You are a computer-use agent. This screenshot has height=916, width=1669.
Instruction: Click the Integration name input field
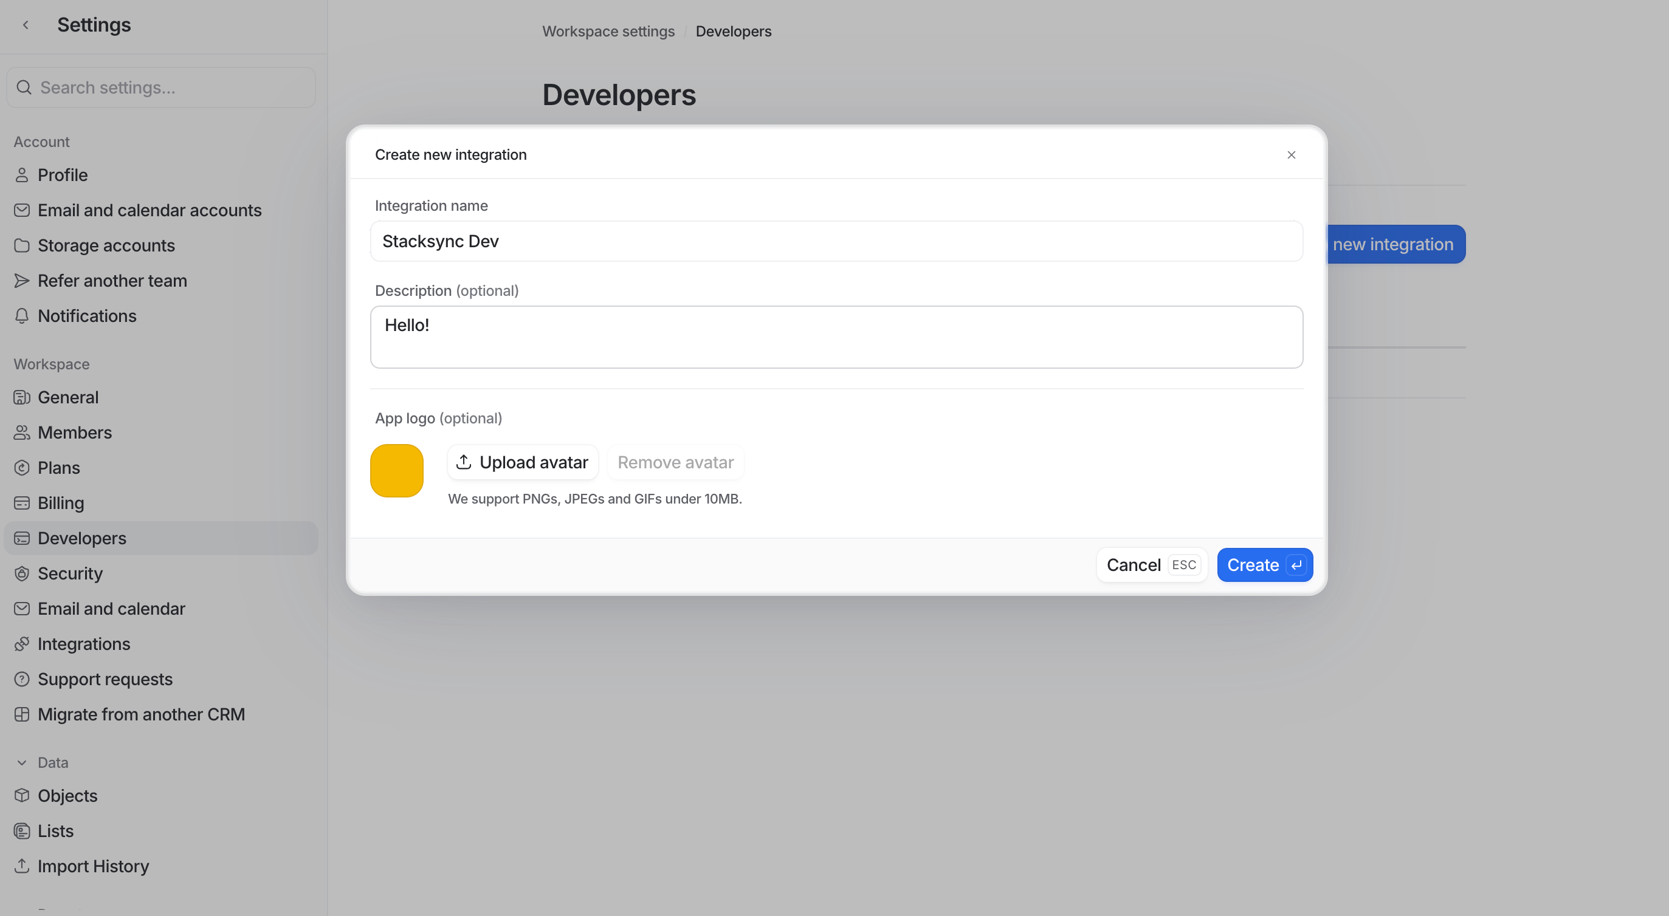(x=836, y=241)
